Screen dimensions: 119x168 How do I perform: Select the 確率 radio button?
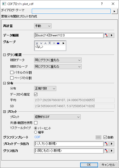36,132
